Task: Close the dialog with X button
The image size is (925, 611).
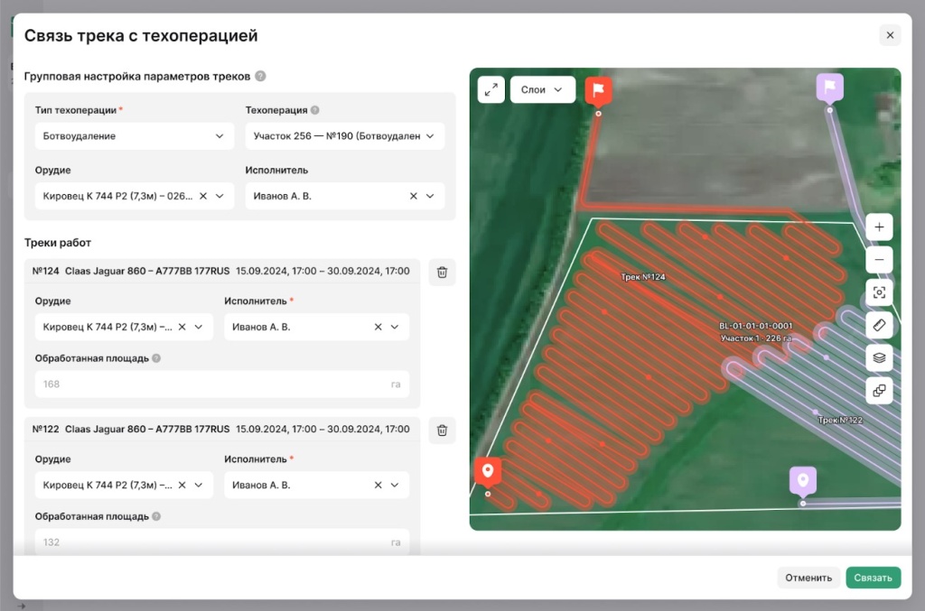Action: (890, 35)
